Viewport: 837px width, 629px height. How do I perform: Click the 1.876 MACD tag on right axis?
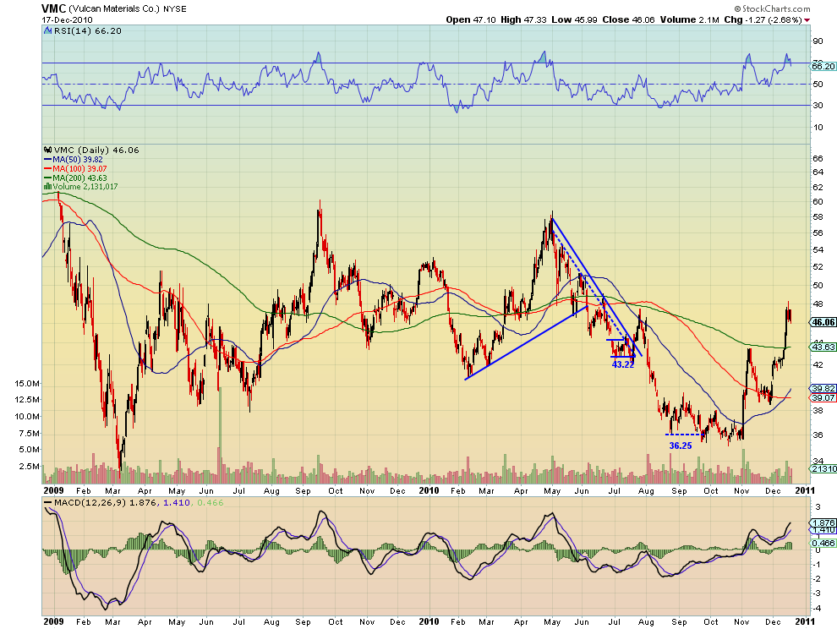click(x=823, y=522)
